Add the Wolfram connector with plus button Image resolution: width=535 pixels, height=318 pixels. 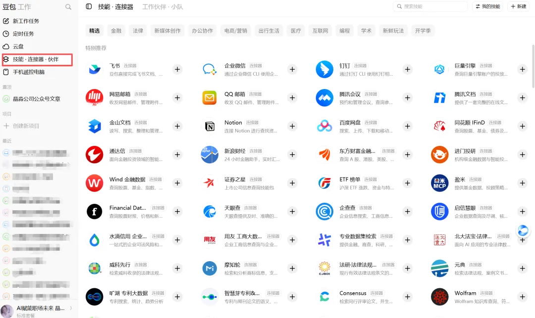(523, 297)
